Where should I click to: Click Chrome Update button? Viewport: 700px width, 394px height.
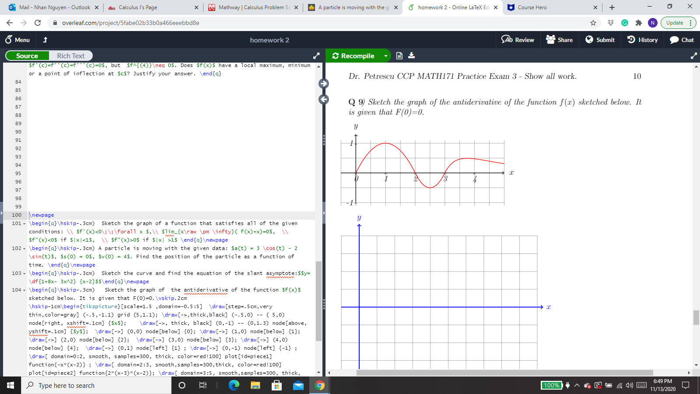click(x=678, y=23)
